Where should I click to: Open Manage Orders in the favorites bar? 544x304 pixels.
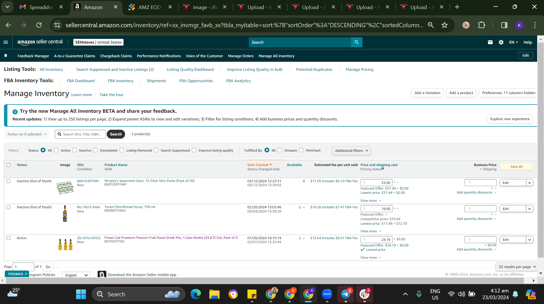[241, 56]
